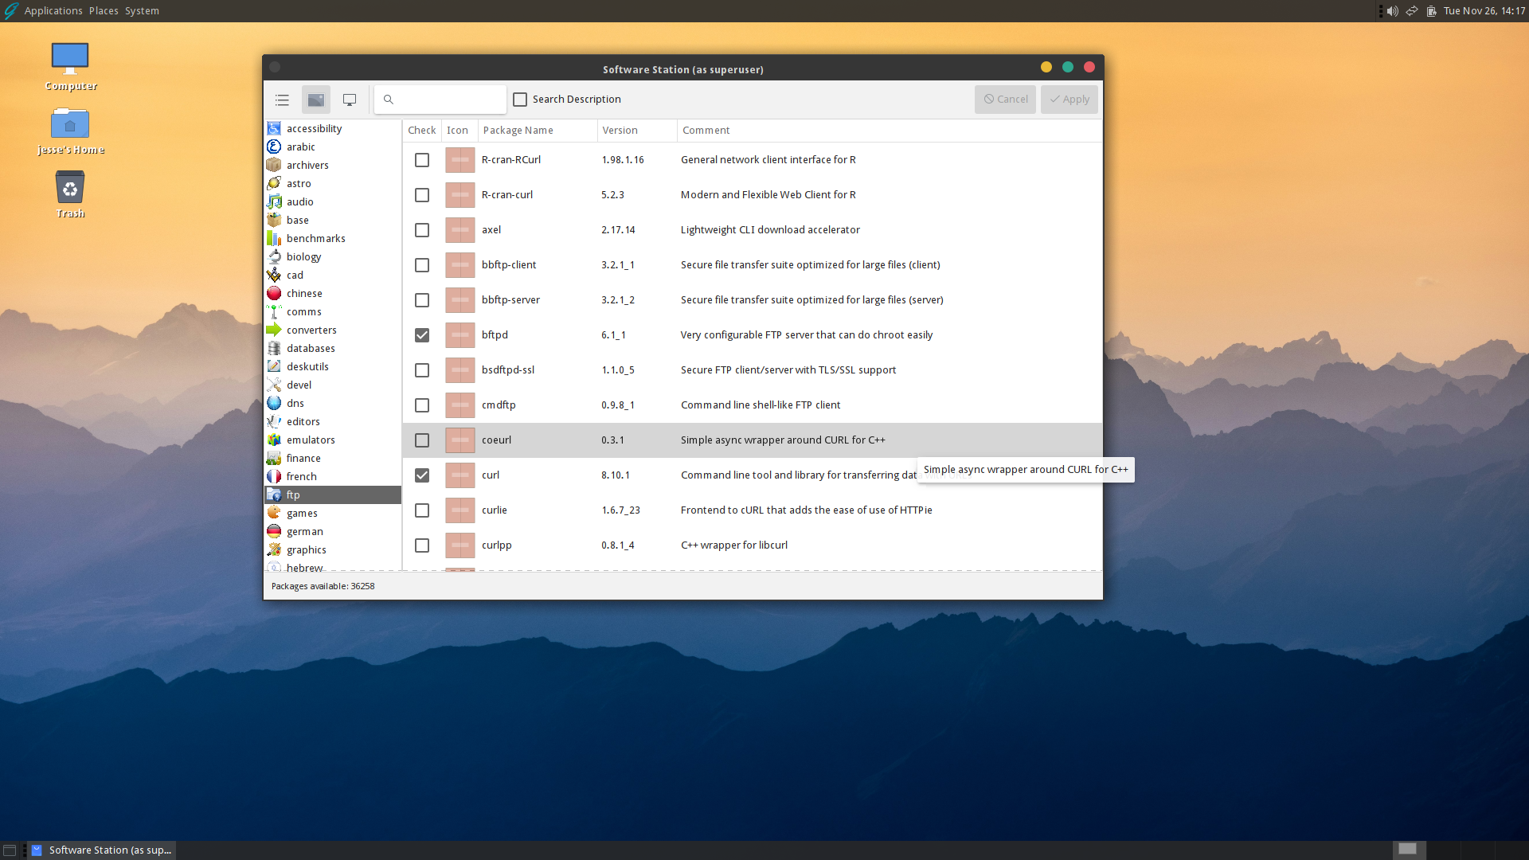Sort by Check column header
Viewport: 1529px width, 860px height.
point(422,131)
